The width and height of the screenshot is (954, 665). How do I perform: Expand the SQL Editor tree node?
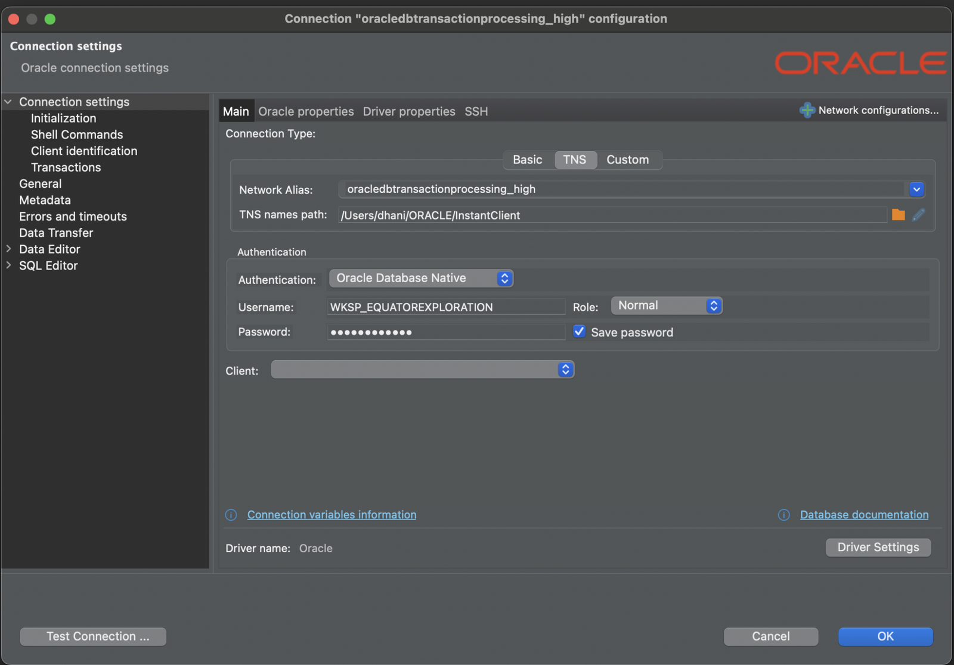(x=8, y=265)
